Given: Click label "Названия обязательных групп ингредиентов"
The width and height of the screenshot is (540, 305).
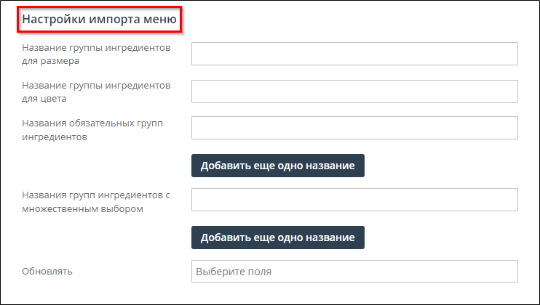Looking at the screenshot, I should (x=92, y=129).
